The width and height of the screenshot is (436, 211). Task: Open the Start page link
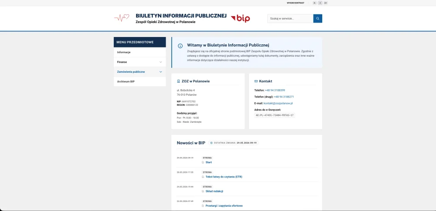(x=208, y=162)
